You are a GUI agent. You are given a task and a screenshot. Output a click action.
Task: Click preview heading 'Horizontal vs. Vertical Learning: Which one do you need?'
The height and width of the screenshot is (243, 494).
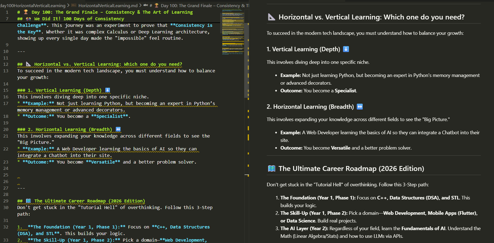372,17
